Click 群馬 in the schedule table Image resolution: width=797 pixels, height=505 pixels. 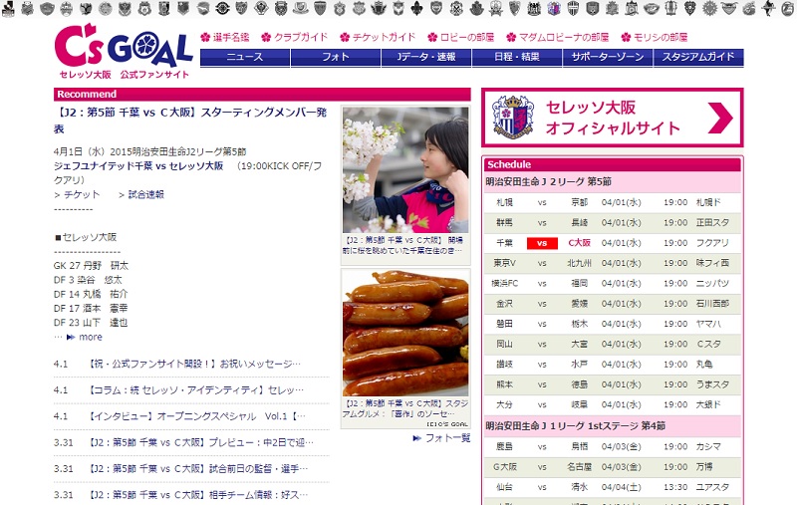click(504, 222)
